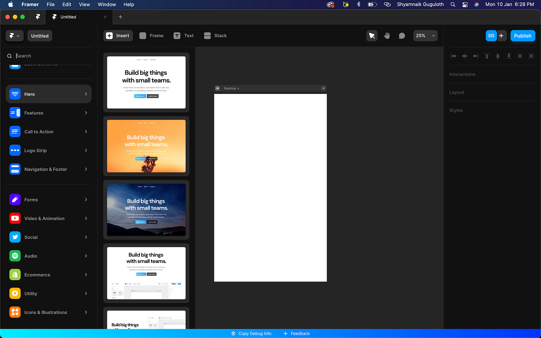
Task: Select the comment bubble tool
Action: pos(402,36)
